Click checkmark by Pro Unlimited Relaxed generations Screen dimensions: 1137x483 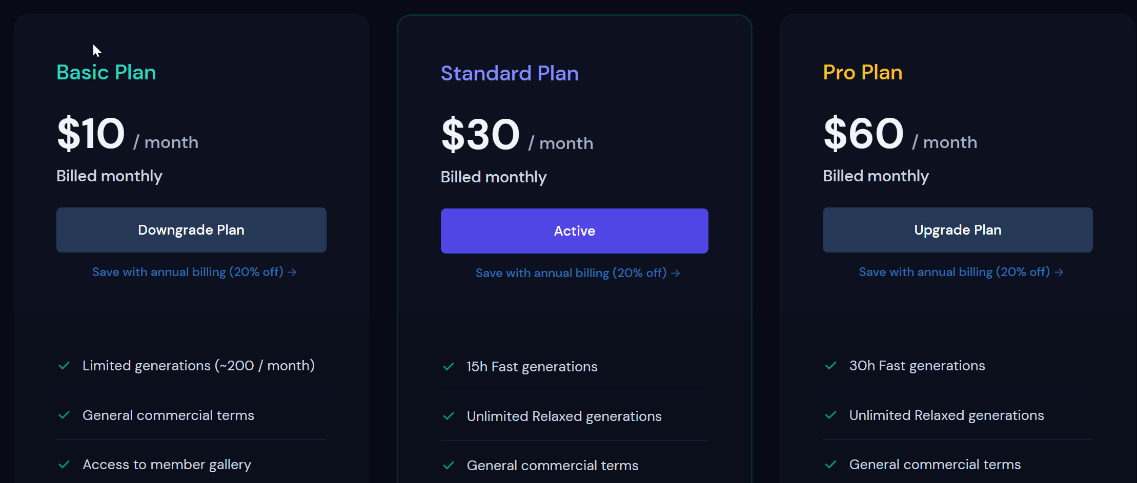[x=830, y=415]
